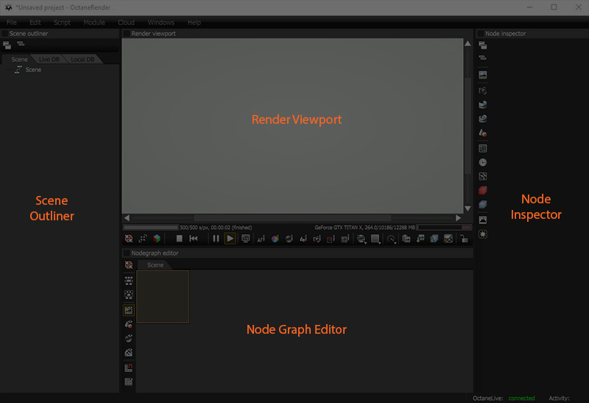Viewport: 589px width, 403px height.
Task: Click the AF auto-focus picker icon
Action: click(261, 239)
